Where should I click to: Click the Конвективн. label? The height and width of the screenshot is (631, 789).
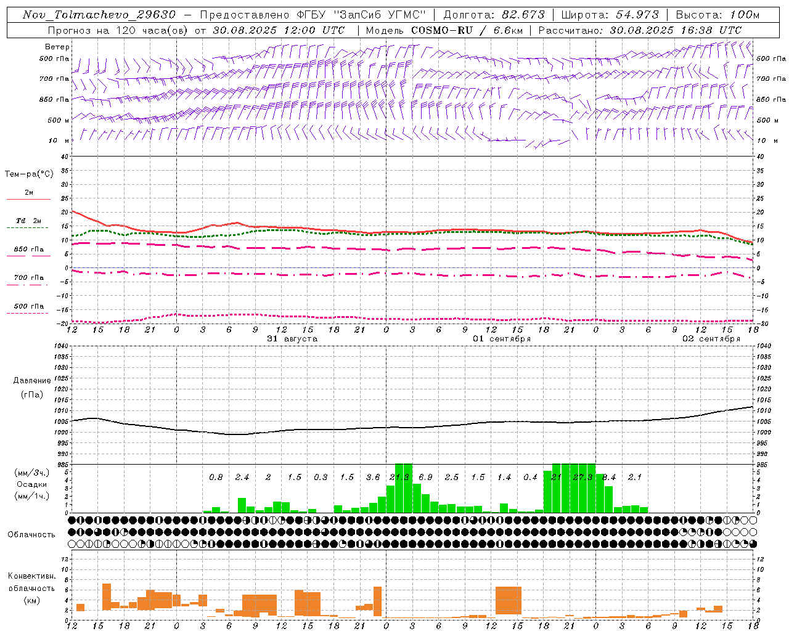coord(31,576)
